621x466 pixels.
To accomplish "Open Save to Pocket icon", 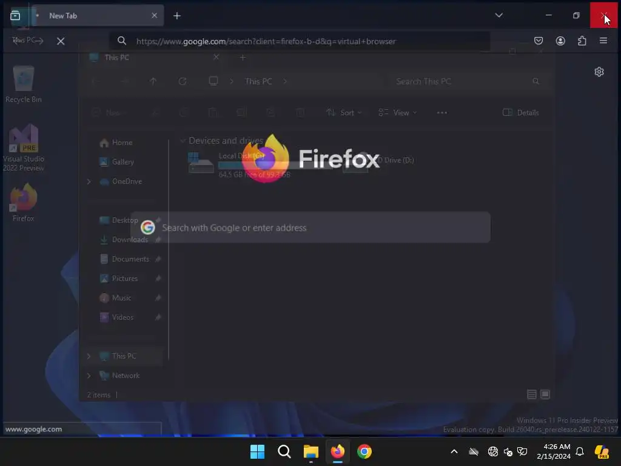I will click(x=539, y=41).
